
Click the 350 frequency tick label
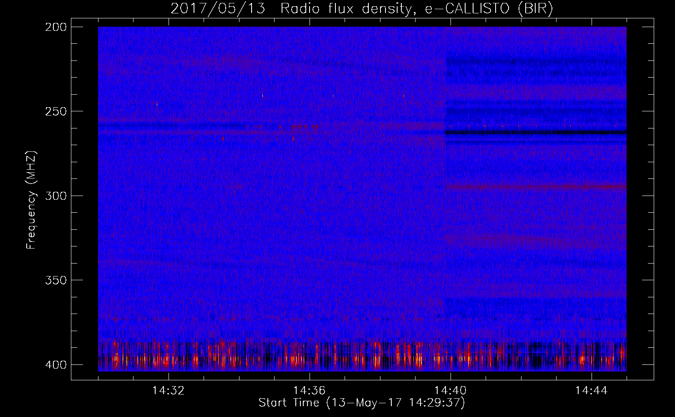(x=55, y=280)
